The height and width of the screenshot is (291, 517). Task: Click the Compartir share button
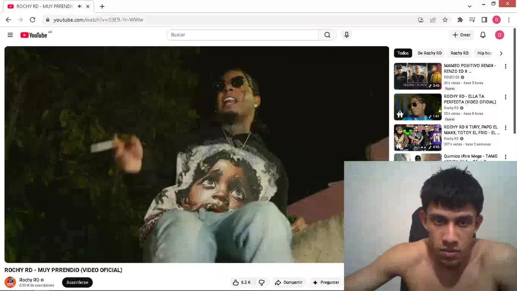point(288,282)
